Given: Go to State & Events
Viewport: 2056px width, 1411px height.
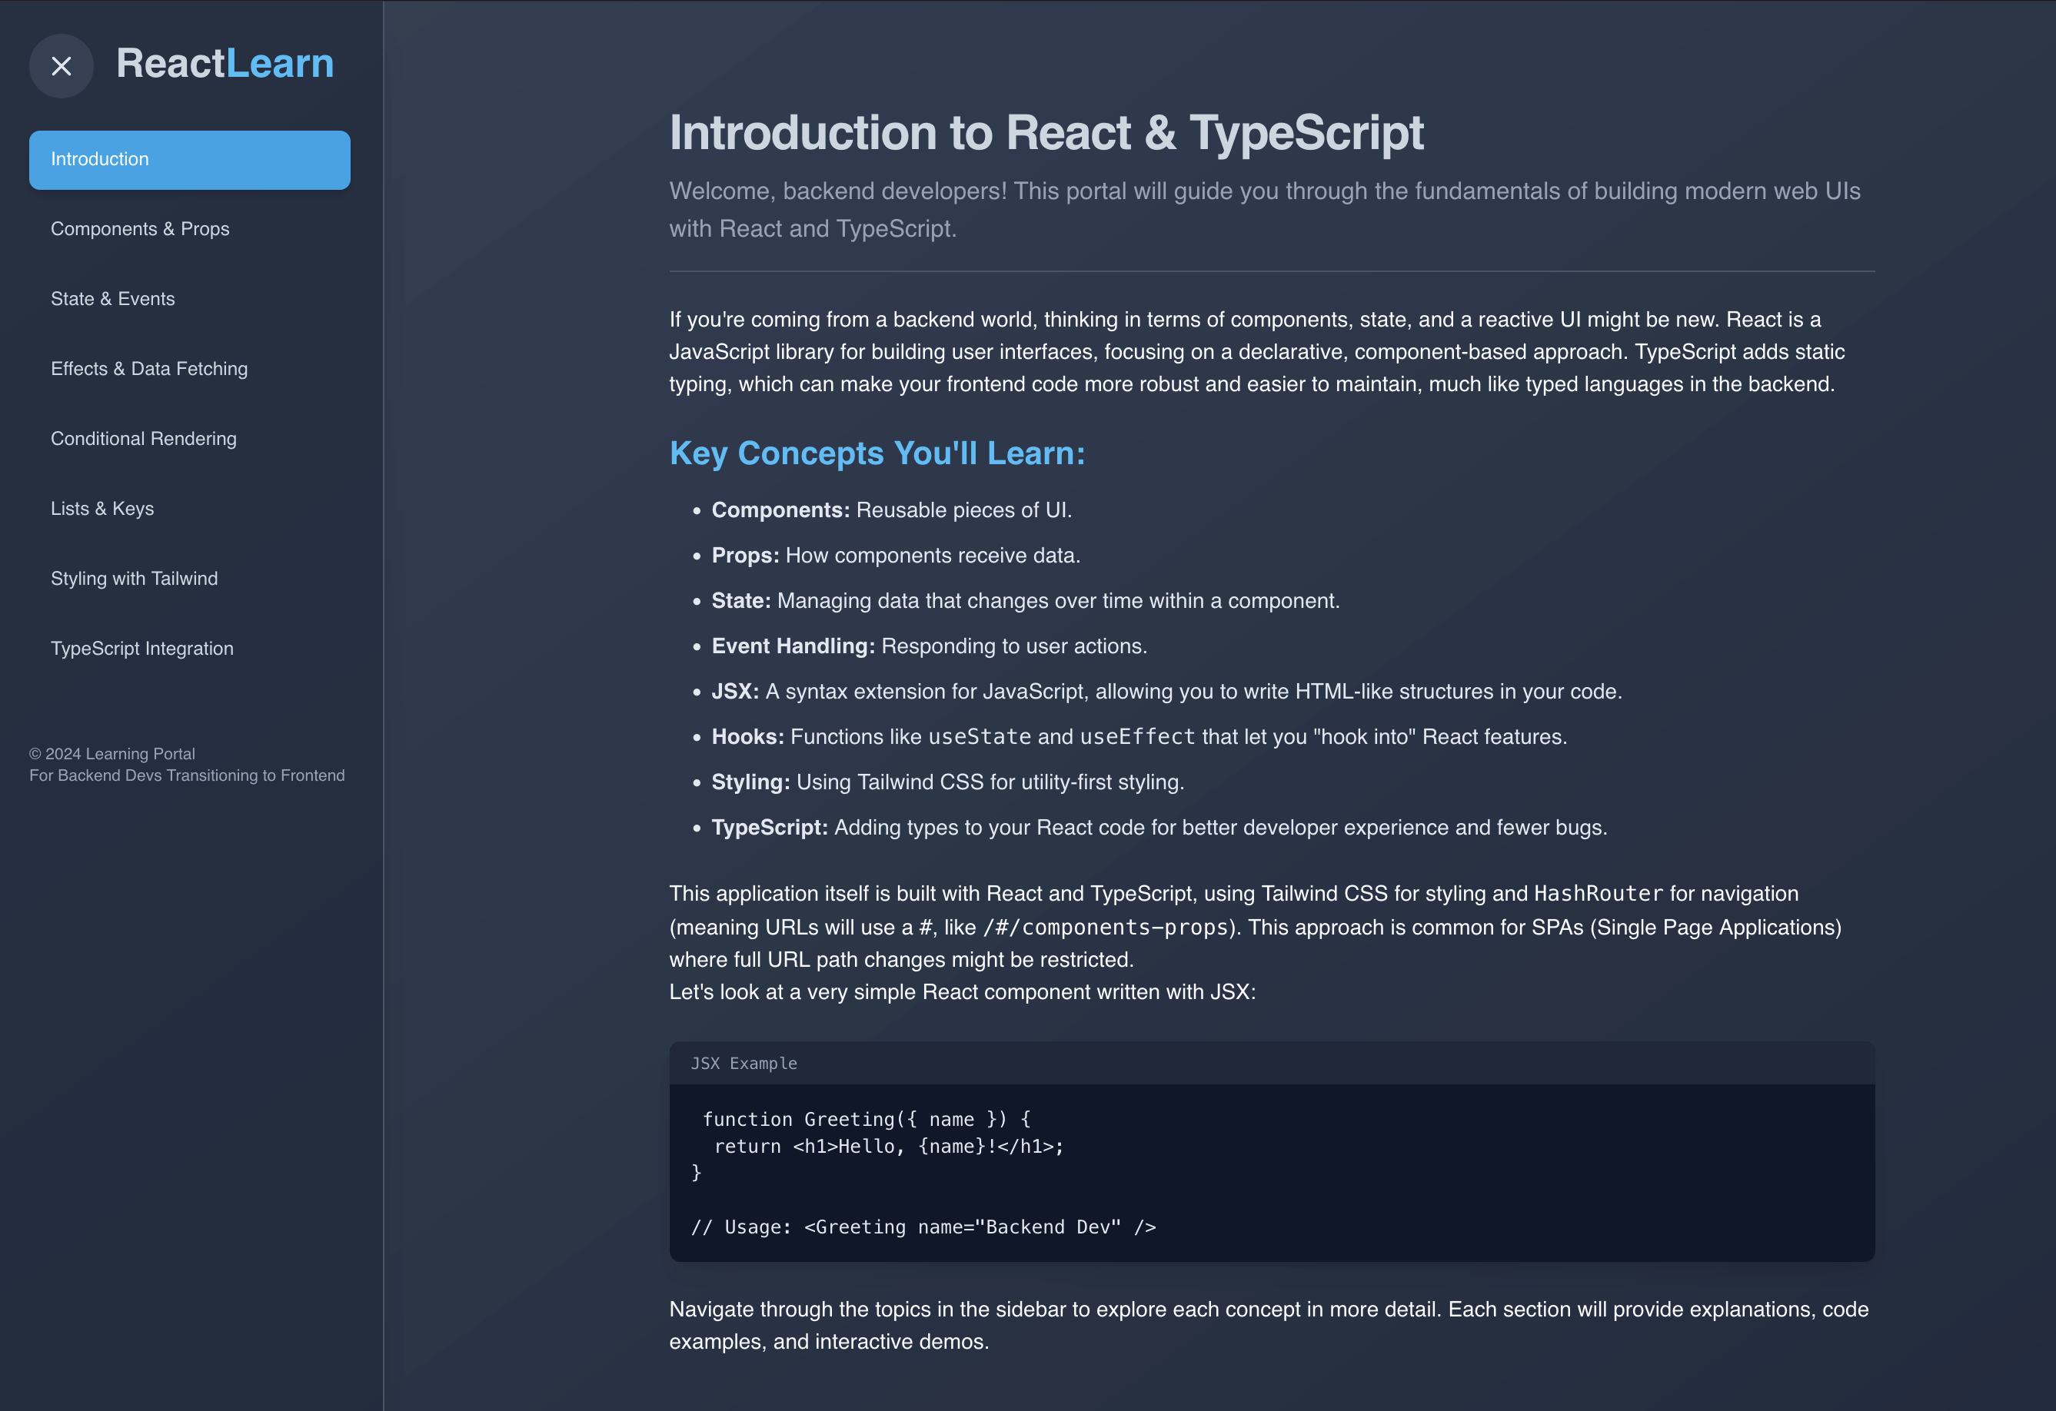Looking at the screenshot, I should coord(112,299).
